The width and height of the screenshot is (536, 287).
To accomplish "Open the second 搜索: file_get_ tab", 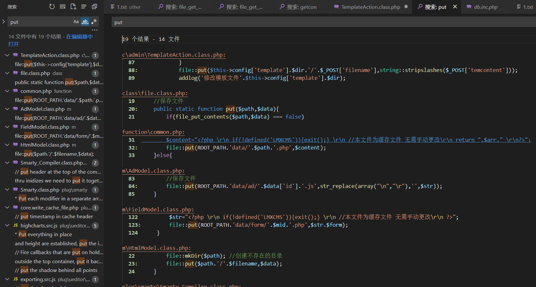I will coord(244,7).
